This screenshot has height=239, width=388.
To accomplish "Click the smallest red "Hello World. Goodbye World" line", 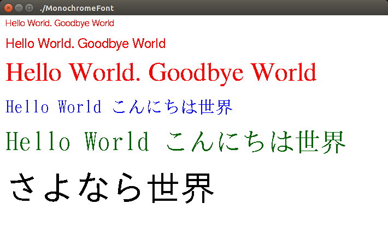I will (60, 23).
